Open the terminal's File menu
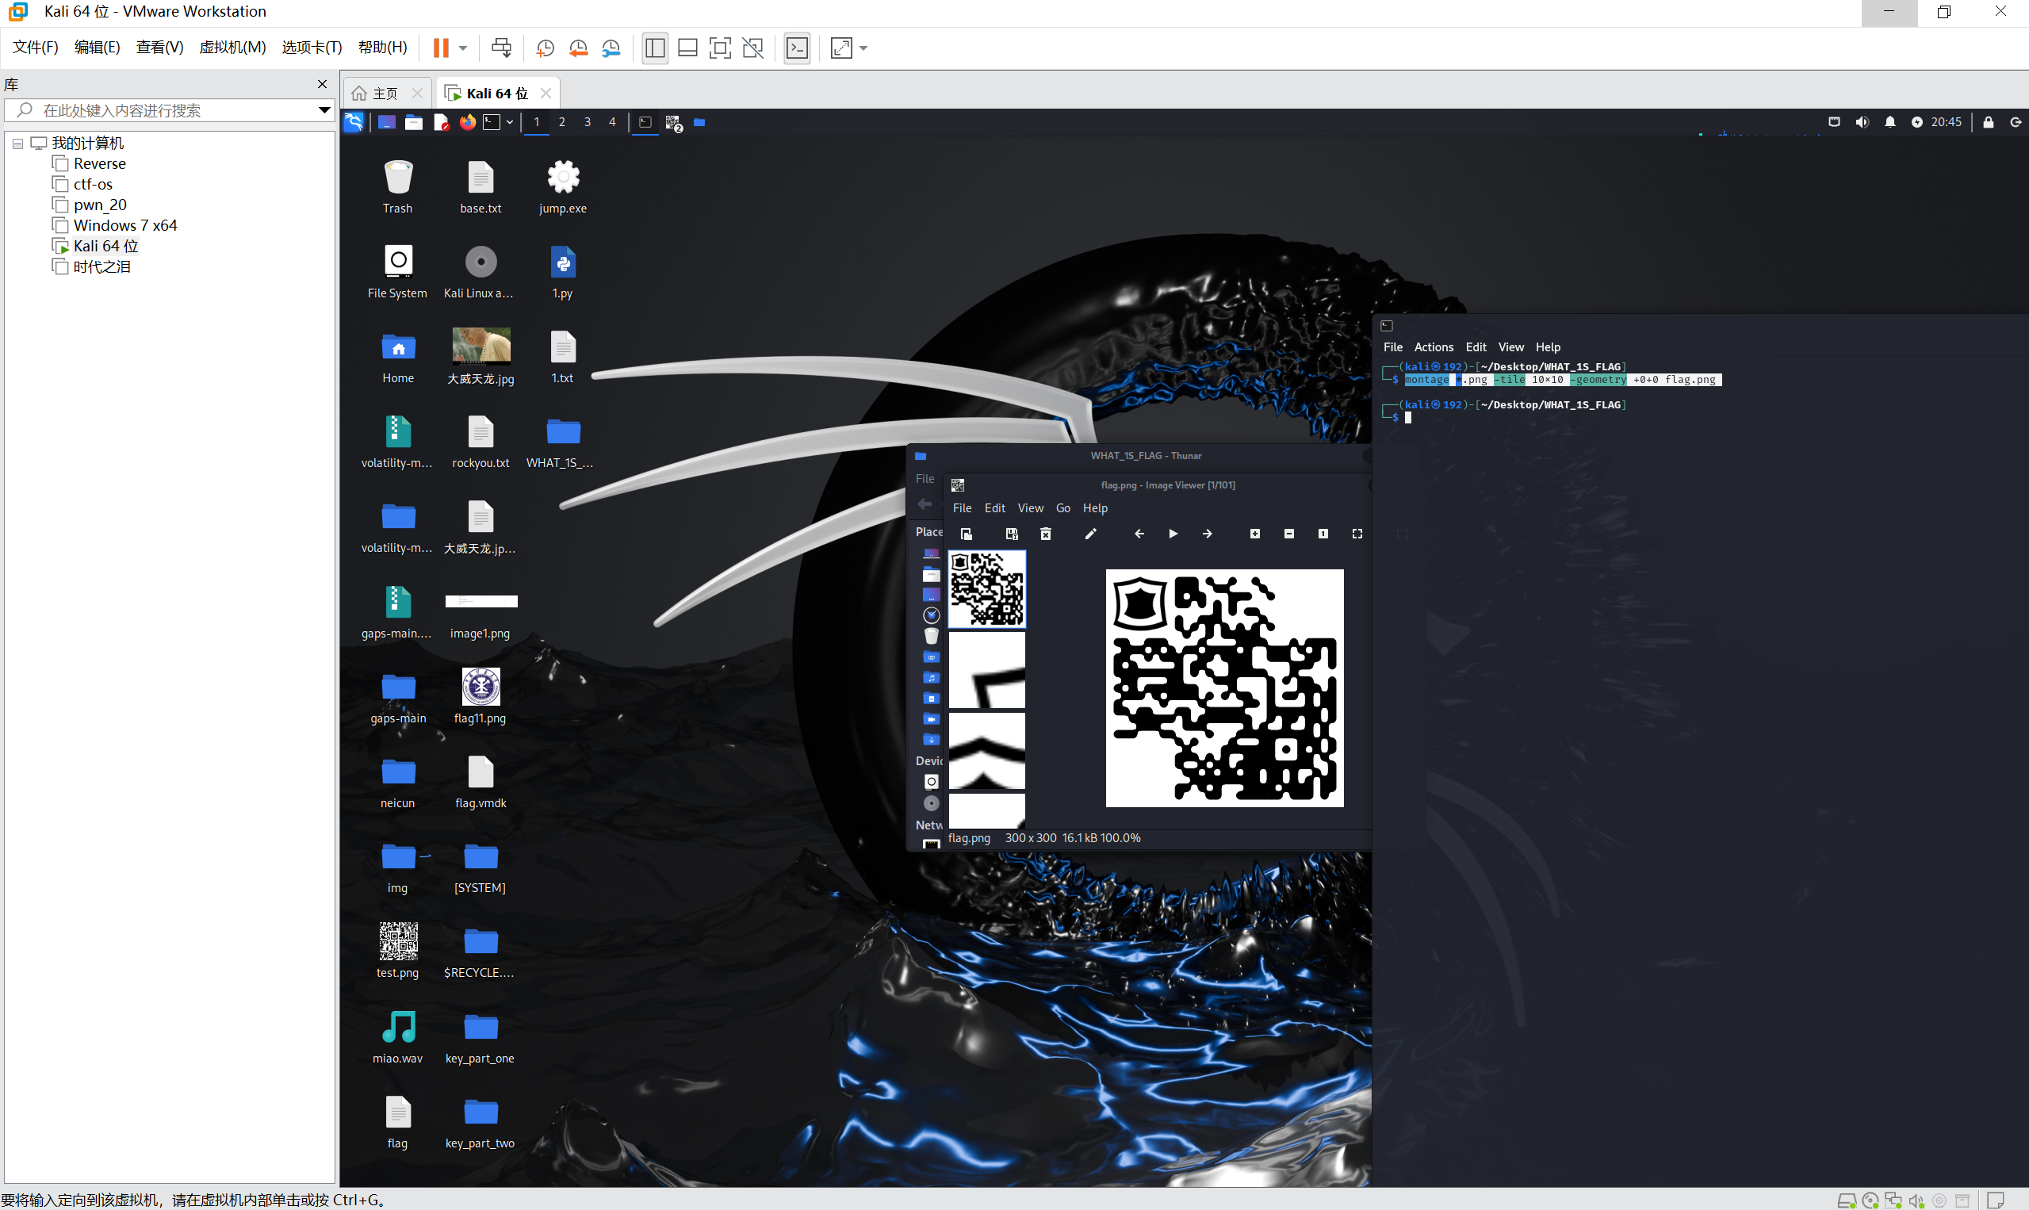2029x1210 pixels. coord(1392,347)
